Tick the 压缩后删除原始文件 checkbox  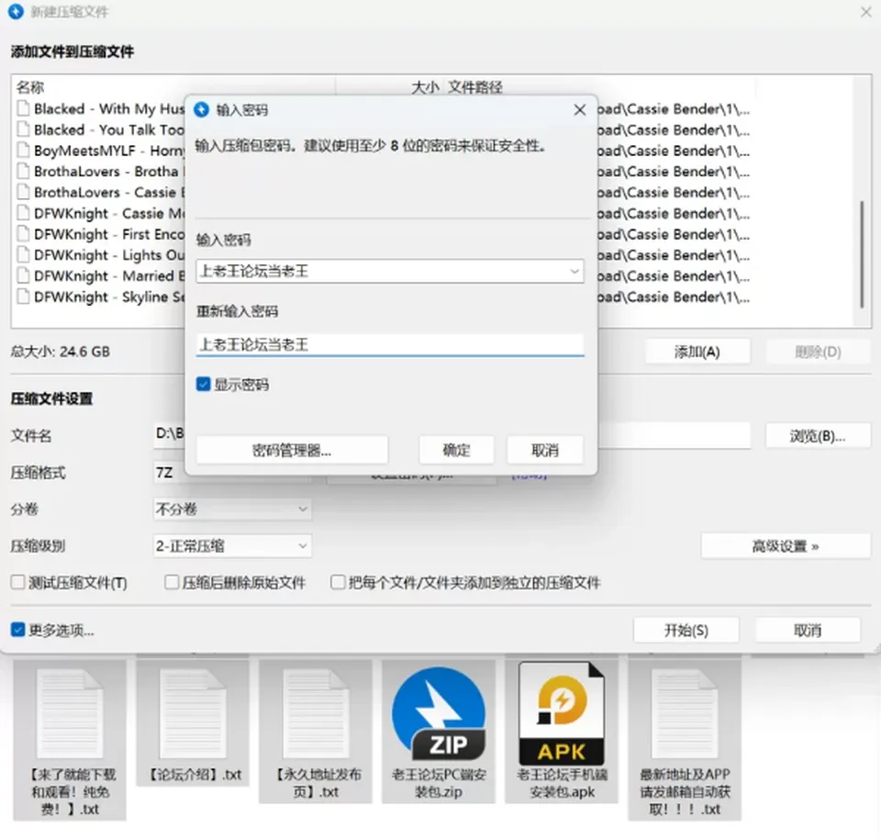tap(172, 582)
